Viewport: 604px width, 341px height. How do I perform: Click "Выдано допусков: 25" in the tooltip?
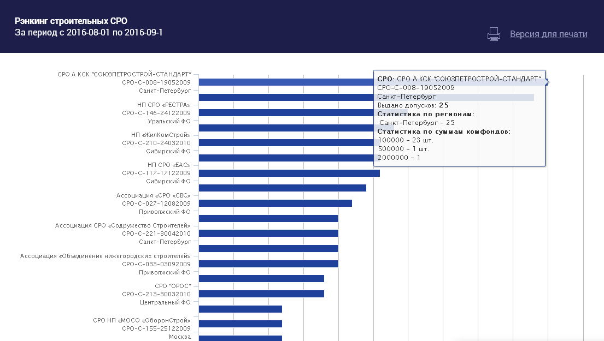pos(413,105)
